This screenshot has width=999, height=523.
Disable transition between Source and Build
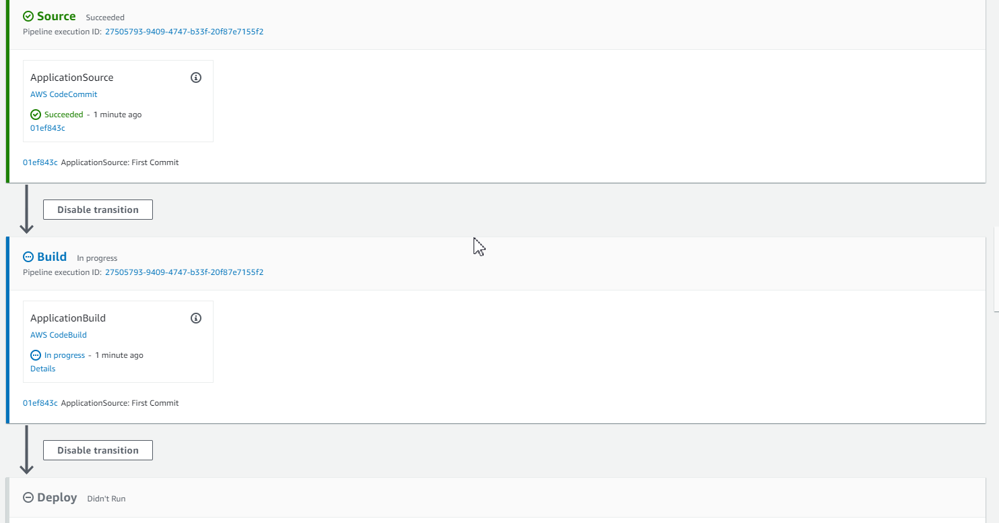[98, 210]
